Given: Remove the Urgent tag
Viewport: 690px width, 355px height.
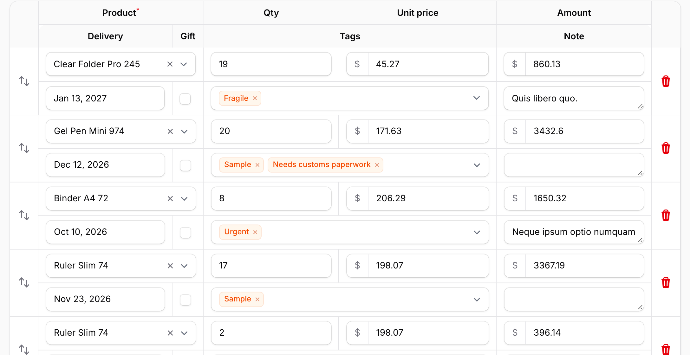Looking at the screenshot, I should pyautogui.click(x=255, y=232).
